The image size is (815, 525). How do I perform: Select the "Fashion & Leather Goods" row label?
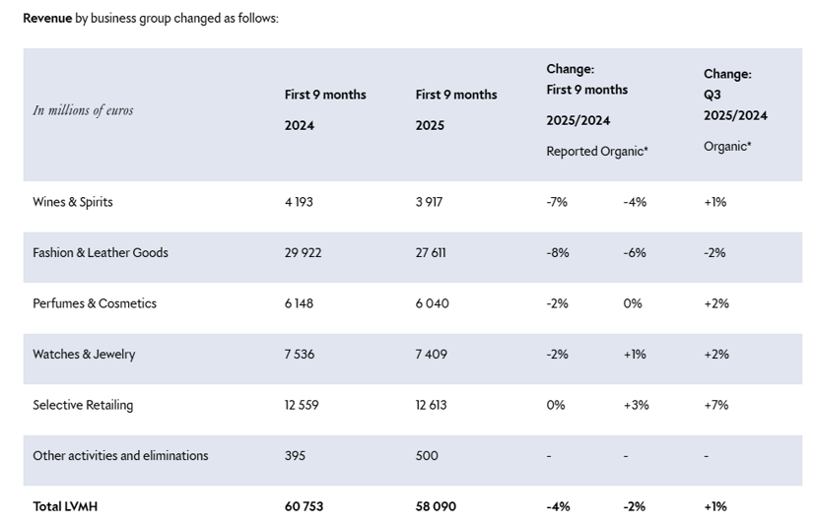pyautogui.click(x=101, y=253)
